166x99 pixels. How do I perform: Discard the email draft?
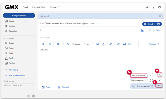click(x=63, y=87)
